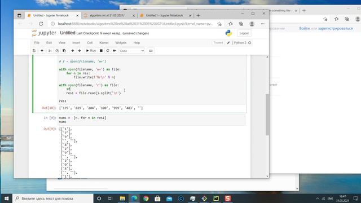Click the Out[10] result list text
This screenshot has width=361, height=203.
coord(101,108)
